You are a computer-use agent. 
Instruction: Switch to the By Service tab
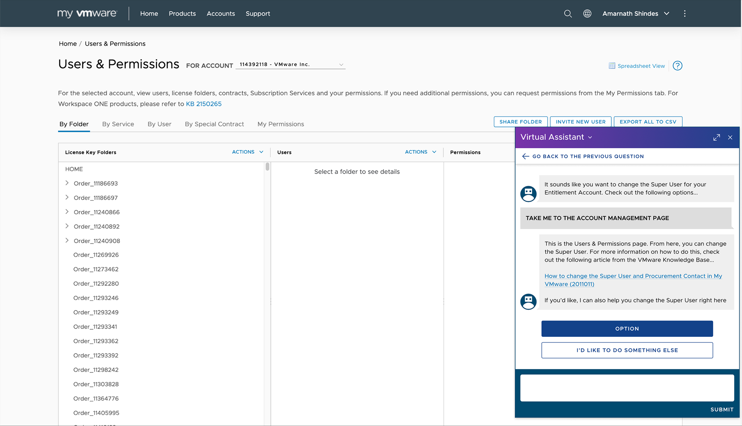click(x=118, y=124)
